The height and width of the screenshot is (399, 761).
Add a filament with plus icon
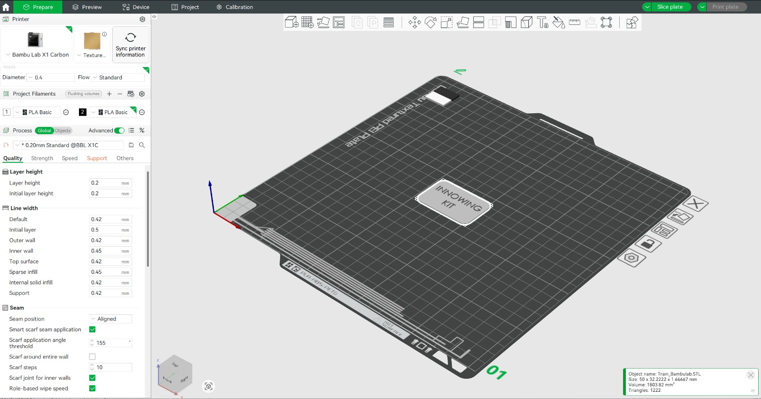point(109,94)
